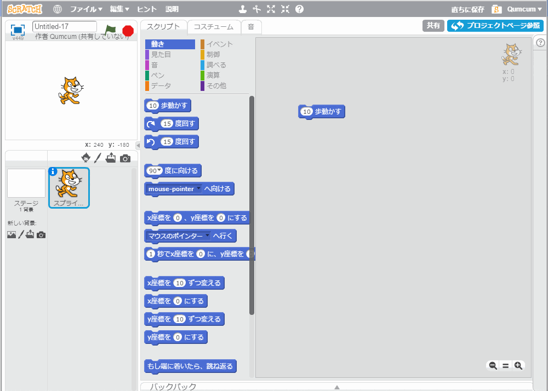
Task: Open the tips panel question mark
Action: tap(540, 43)
